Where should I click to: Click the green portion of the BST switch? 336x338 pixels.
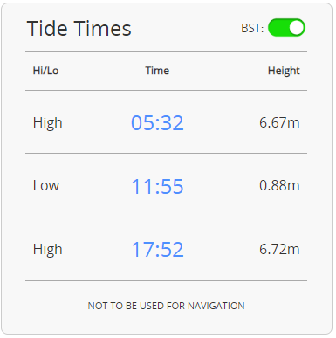click(278, 28)
